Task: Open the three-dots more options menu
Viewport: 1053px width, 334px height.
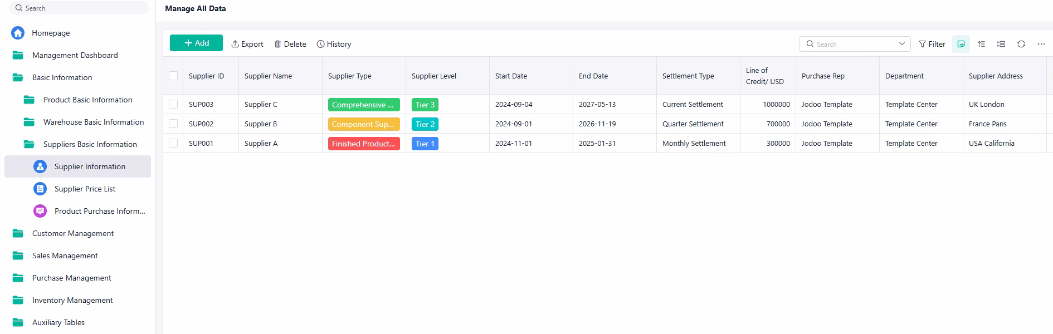Action: tap(1041, 44)
